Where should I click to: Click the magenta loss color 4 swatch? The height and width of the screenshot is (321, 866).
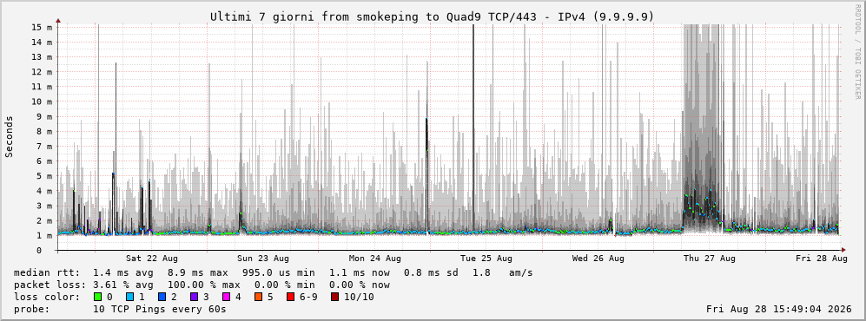coord(226,298)
